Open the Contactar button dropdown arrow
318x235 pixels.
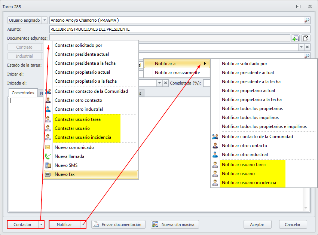point(41,225)
